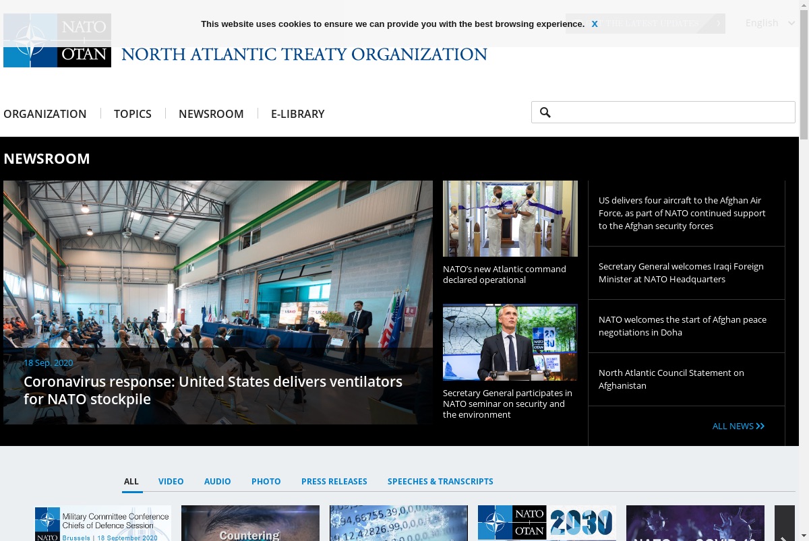Viewport: 809px width, 541px height.
Task: Open the Organization menu
Action: (45, 114)
